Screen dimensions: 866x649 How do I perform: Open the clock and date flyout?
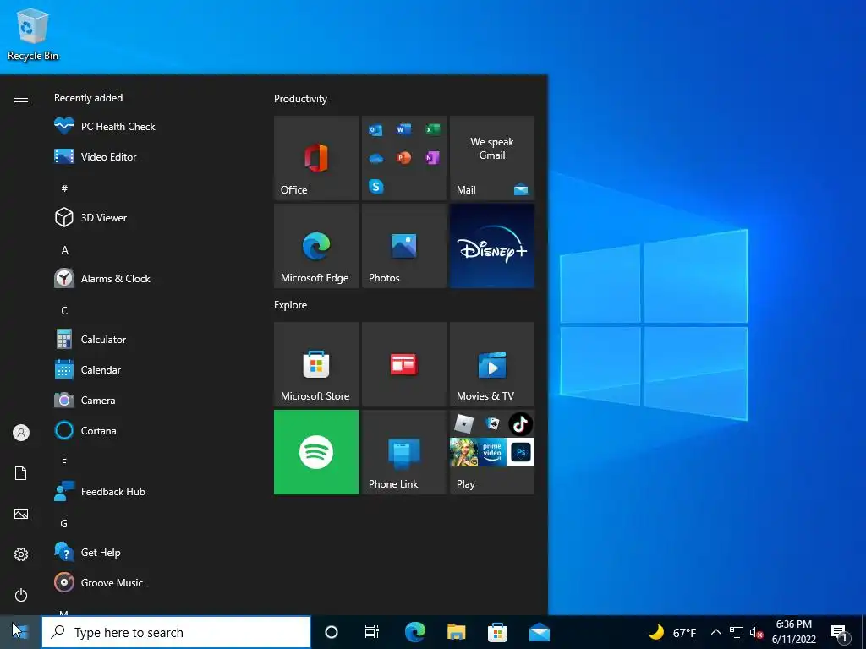tap(793, 632)
